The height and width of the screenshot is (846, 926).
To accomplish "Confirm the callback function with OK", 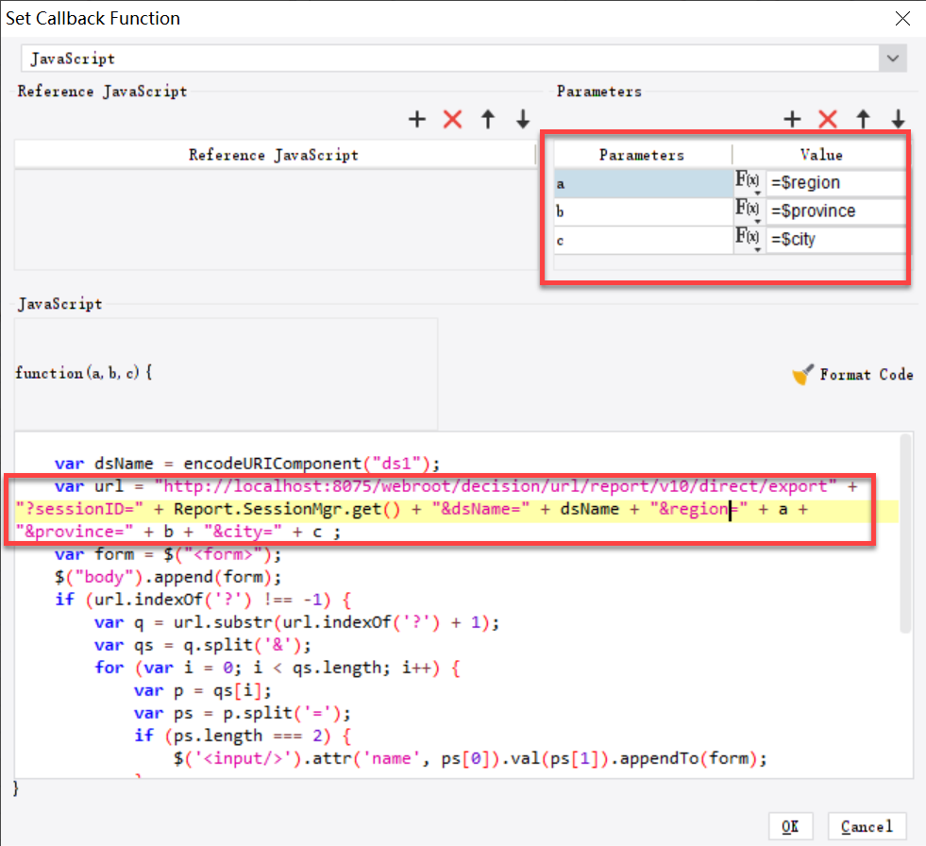I will pos(791,825).
